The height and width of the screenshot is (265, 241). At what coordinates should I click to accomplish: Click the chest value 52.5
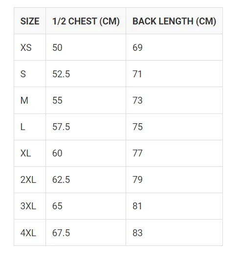(61, 74)
